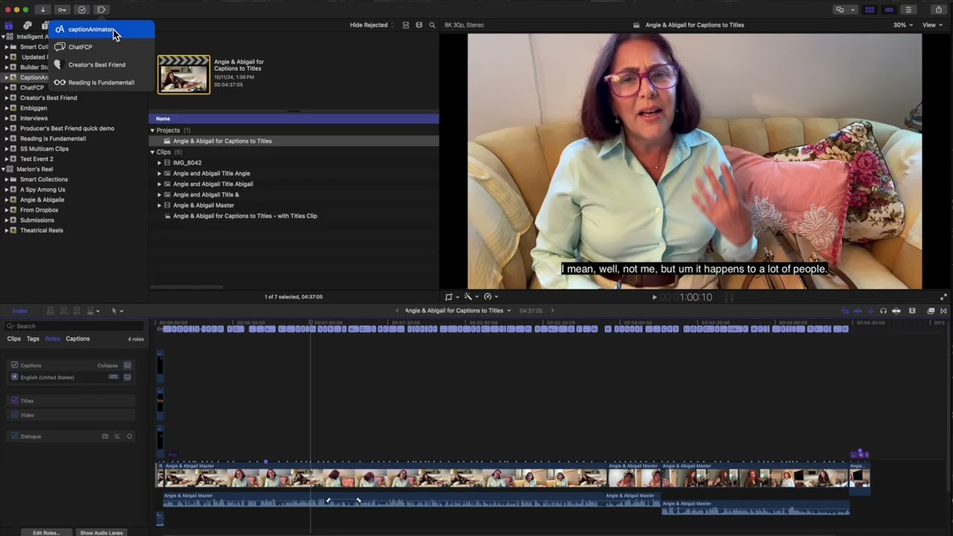Enter full screen viewer mode
The width and height of the screenshot is (953, 536).
pyautogui.click(x=943, y=297)
